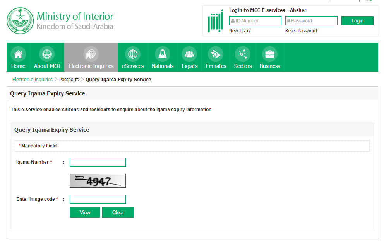Screen dimensions: 384x244
Task: Open About MOI emblem icon
Action: tap(47, 54)
